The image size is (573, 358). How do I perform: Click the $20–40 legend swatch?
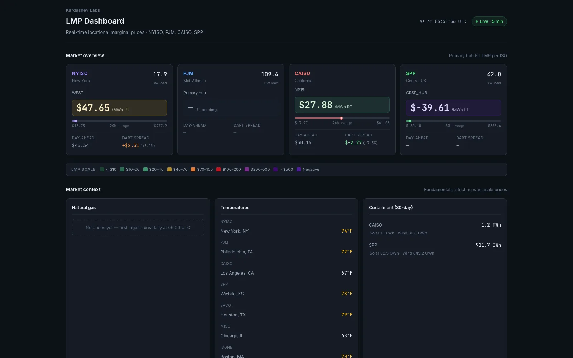(x=145, y=169)
